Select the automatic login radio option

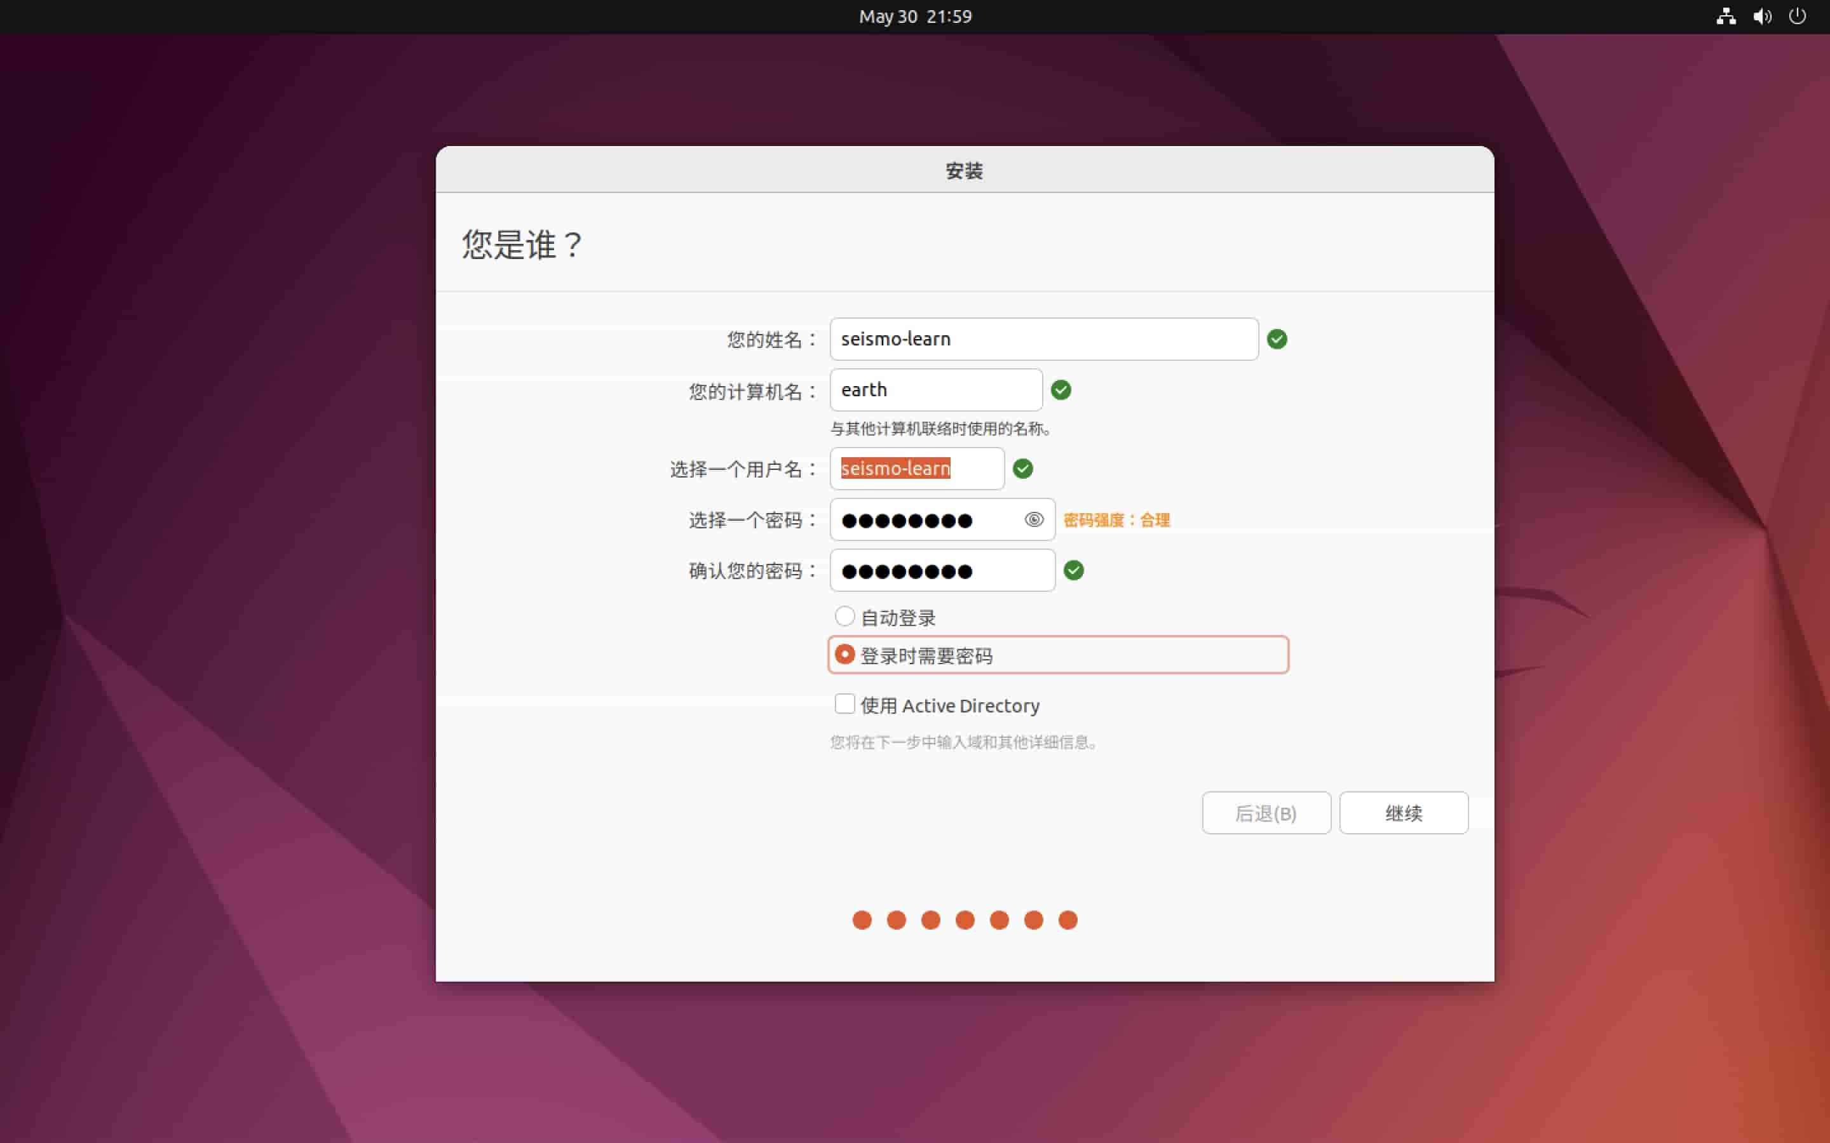point(844,616)
